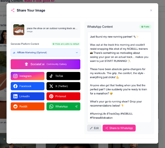Viewport: 165px width, 148px height.
Task: Click the Share to WhatsApp button
Action: point(119,128)
